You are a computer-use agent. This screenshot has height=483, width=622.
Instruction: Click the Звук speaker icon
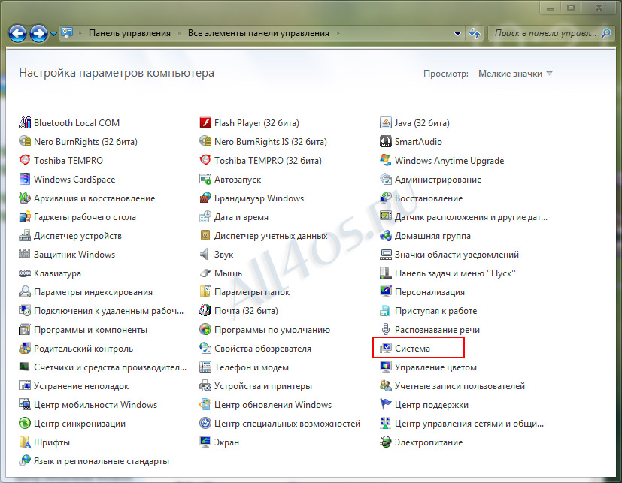(x=205, y=255)
